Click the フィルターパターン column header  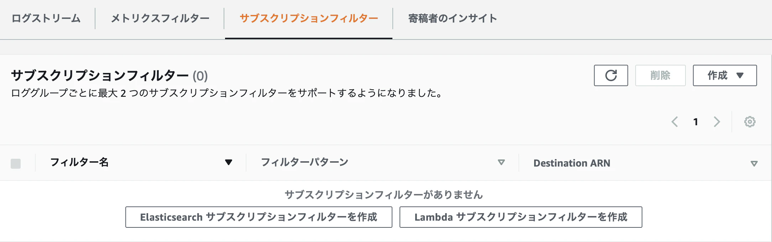pyautogui.click(x=304, y=162)
